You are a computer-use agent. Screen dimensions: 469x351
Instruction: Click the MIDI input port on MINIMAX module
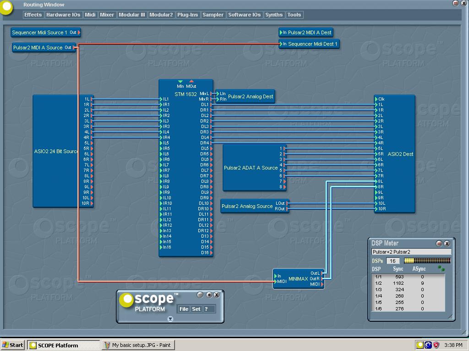(275, 281)
